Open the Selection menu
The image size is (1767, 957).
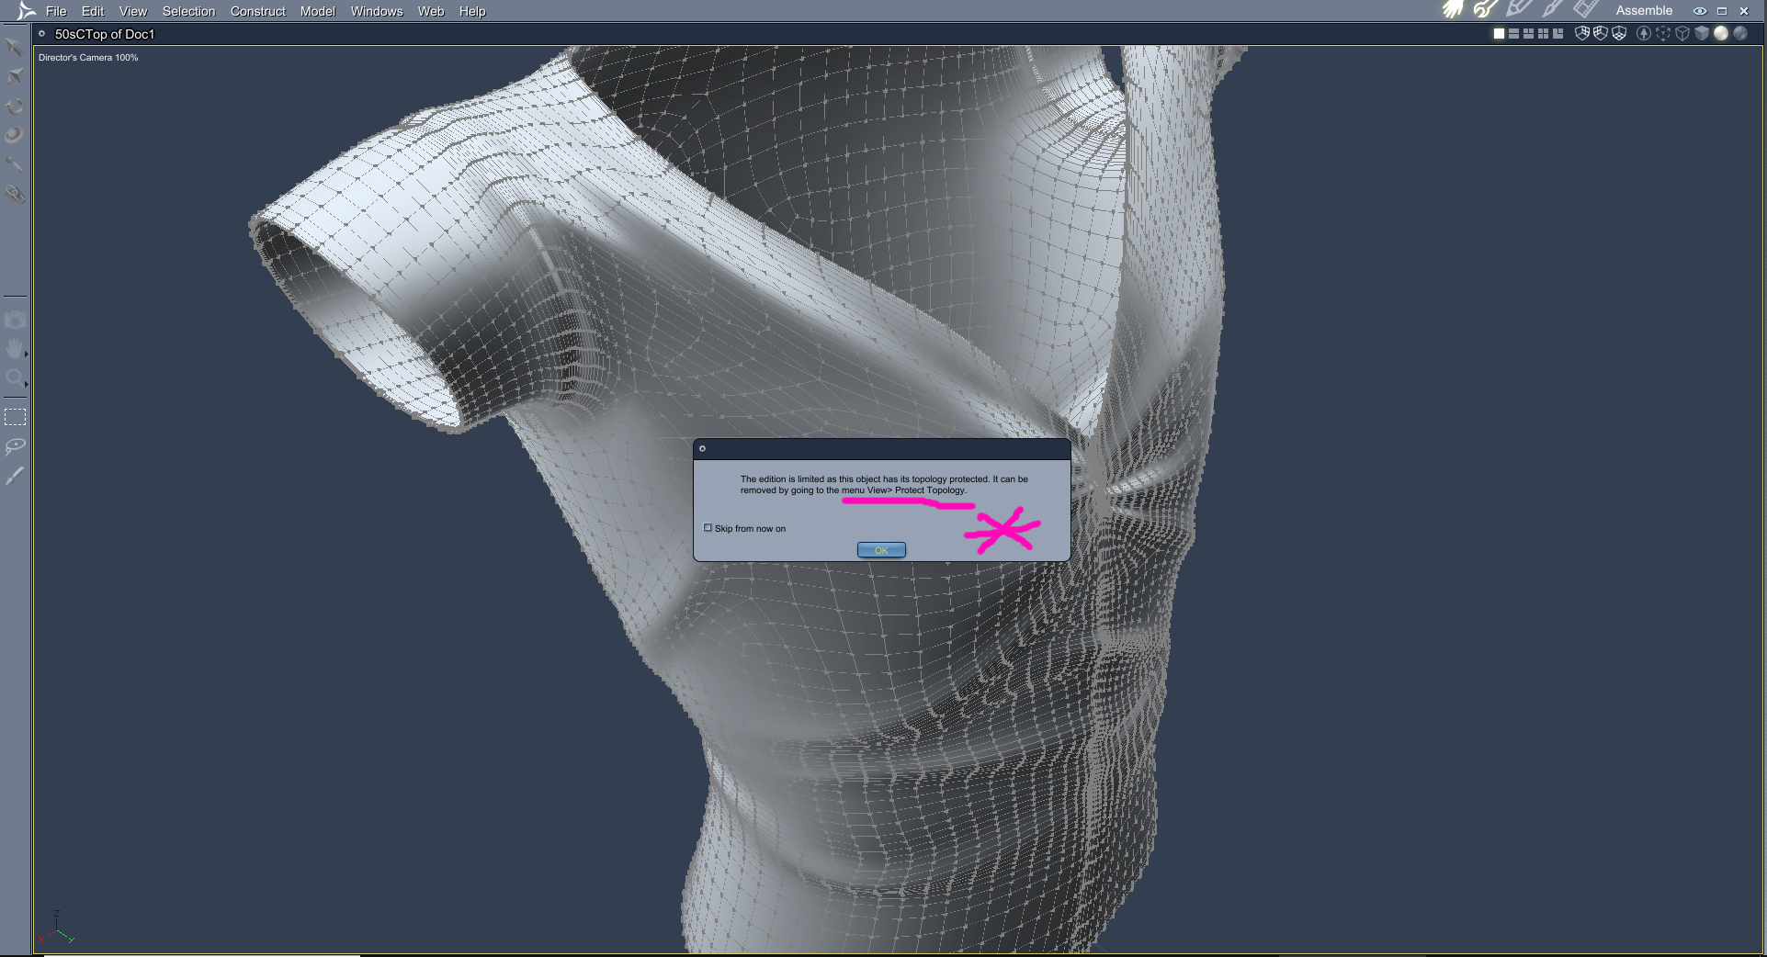coord(188,11)
